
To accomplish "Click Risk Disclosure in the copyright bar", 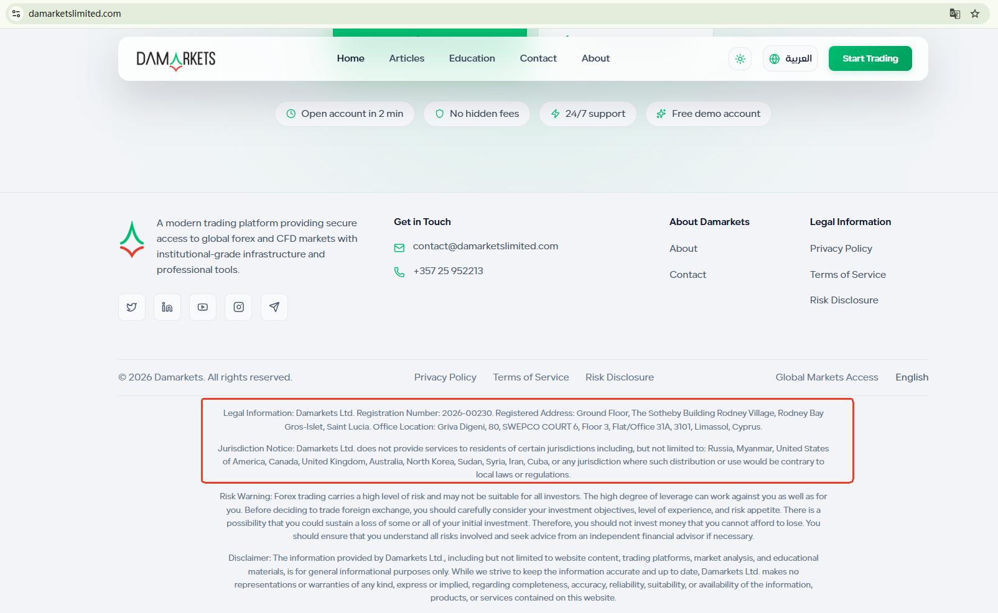I will pos(620,377).
